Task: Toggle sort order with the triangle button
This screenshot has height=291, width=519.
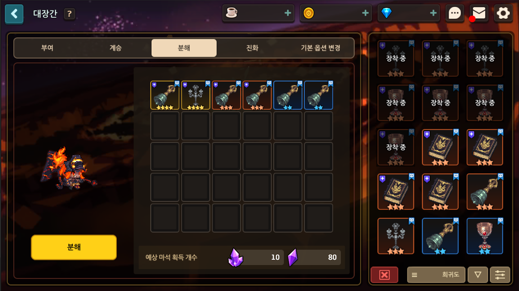Action: [478, 275]
